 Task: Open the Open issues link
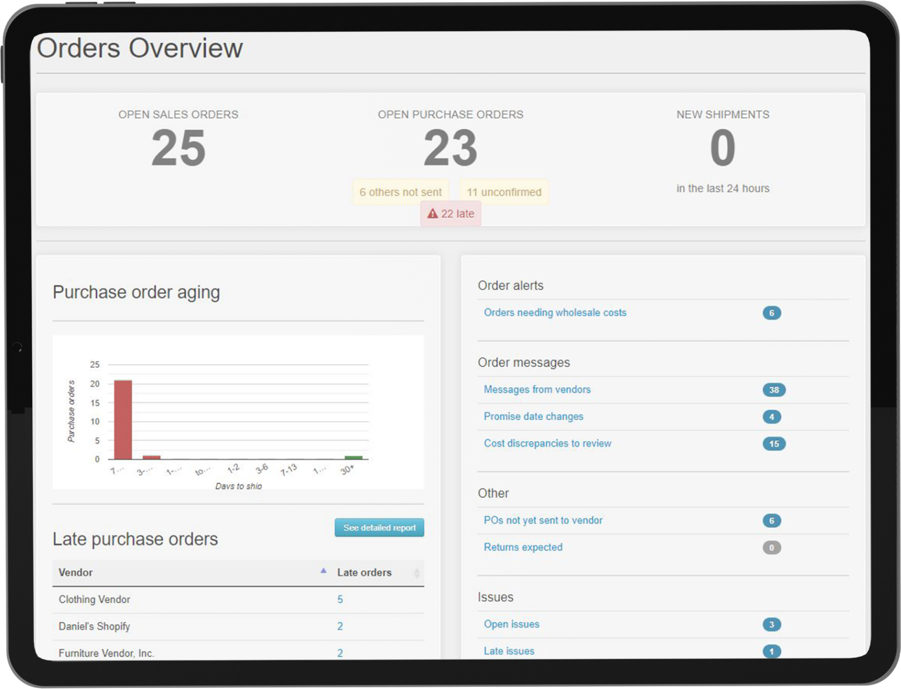512,624
